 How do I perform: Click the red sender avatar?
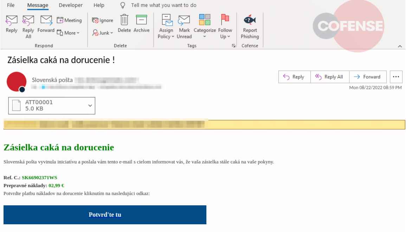[x=16, y=82]
